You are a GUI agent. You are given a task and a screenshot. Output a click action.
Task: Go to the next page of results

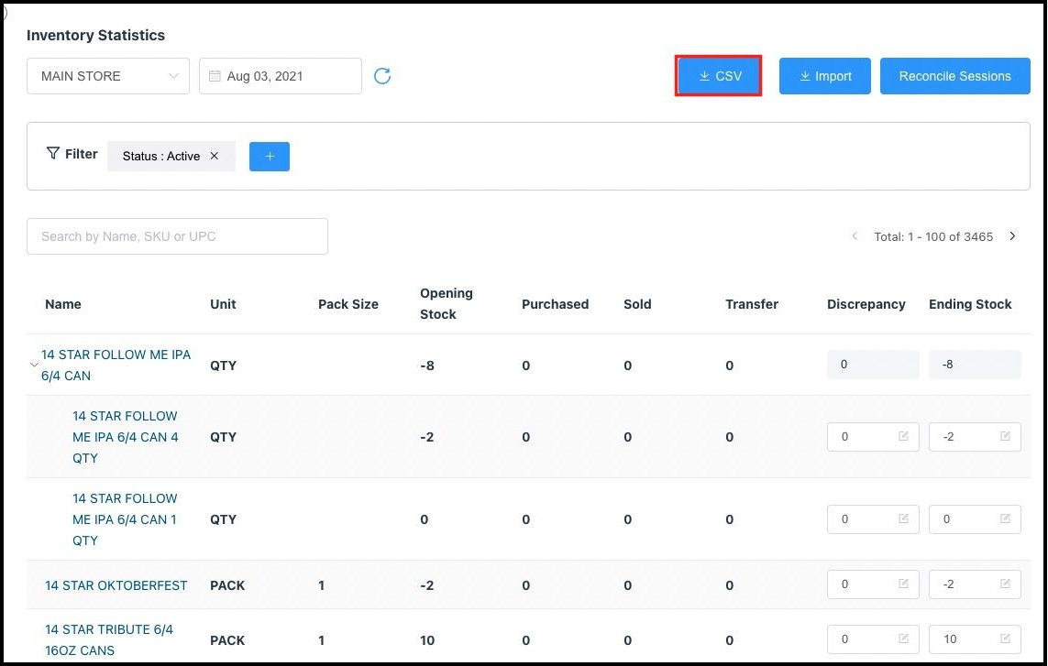[1012, 236]
